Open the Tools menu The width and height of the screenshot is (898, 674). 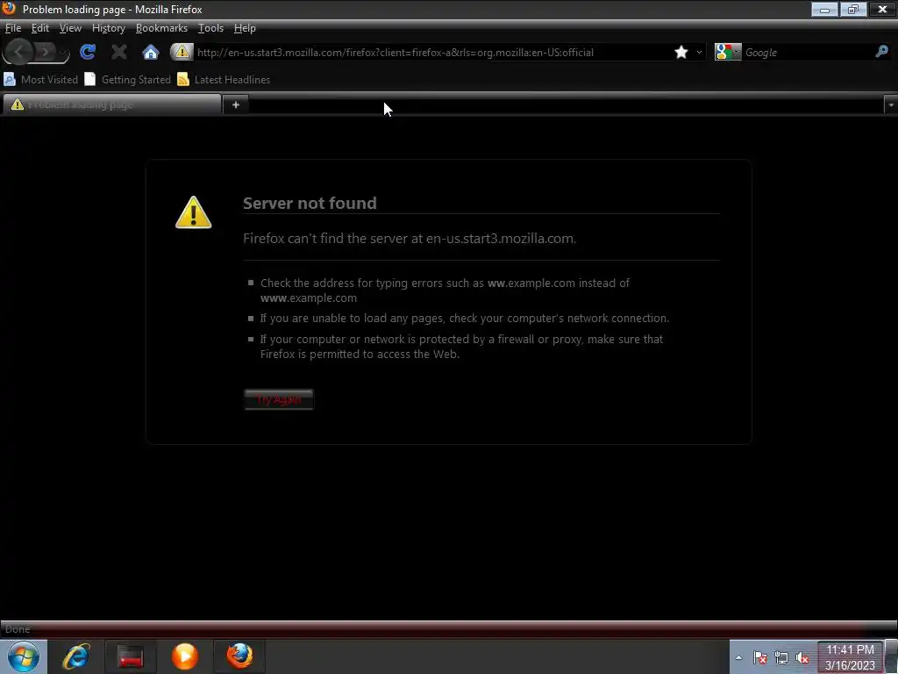210,28
